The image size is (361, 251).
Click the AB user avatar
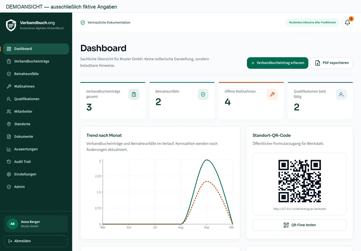pos(13,224)
